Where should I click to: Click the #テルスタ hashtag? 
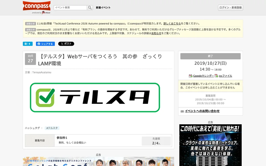(x=52, y=128)
